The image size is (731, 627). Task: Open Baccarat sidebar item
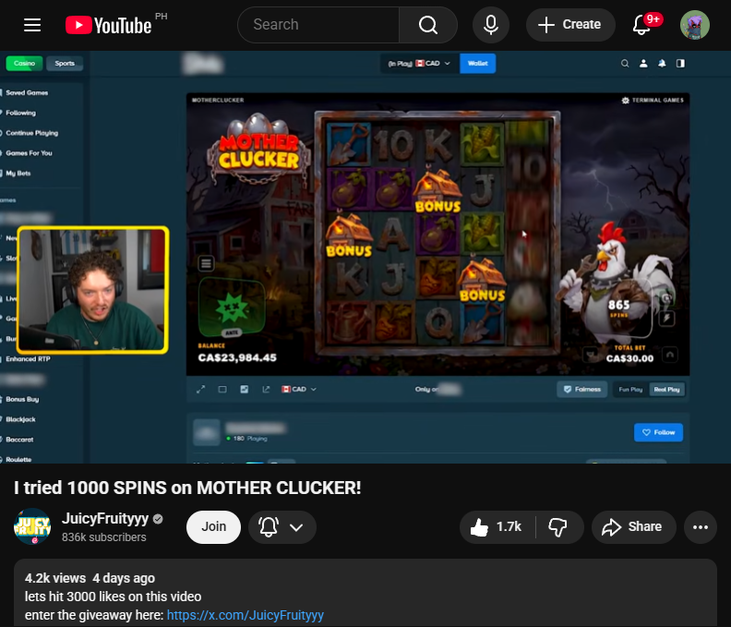[19, 440]
